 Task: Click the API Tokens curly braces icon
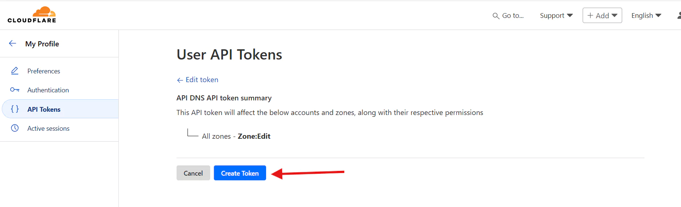(x=15, y=109)
